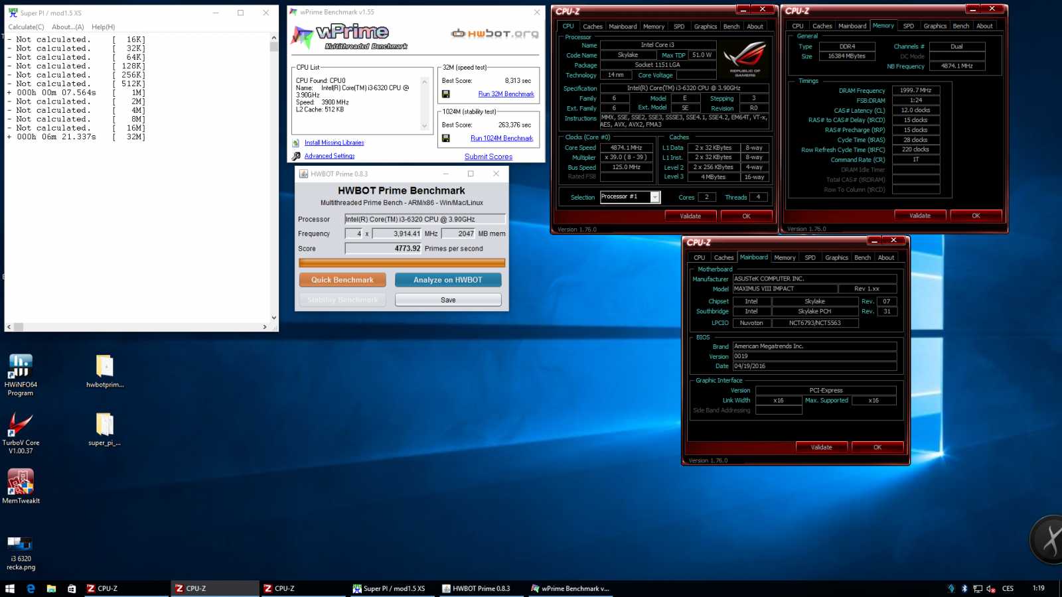Screen dimensions: 1062x597
Task: Launch Edge browser from taskbar
Action: 31,588
